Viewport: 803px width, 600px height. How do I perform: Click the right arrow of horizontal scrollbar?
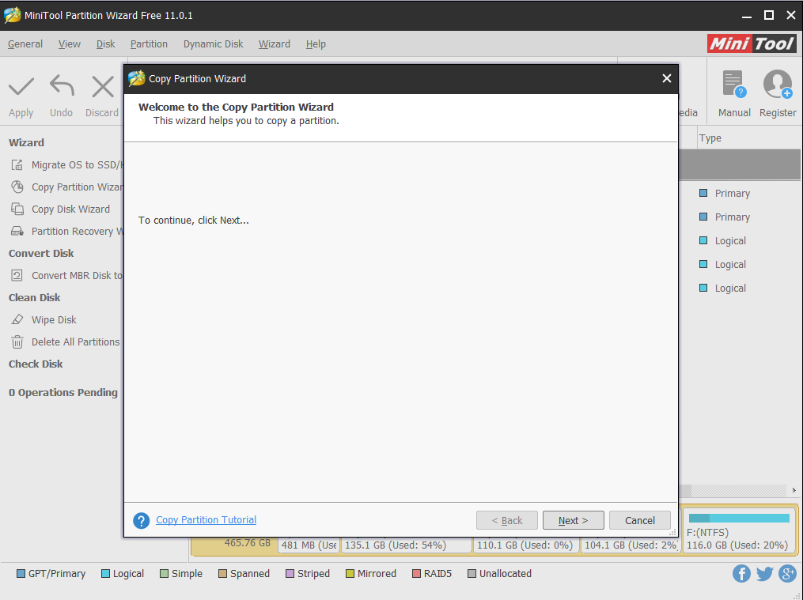795,490
